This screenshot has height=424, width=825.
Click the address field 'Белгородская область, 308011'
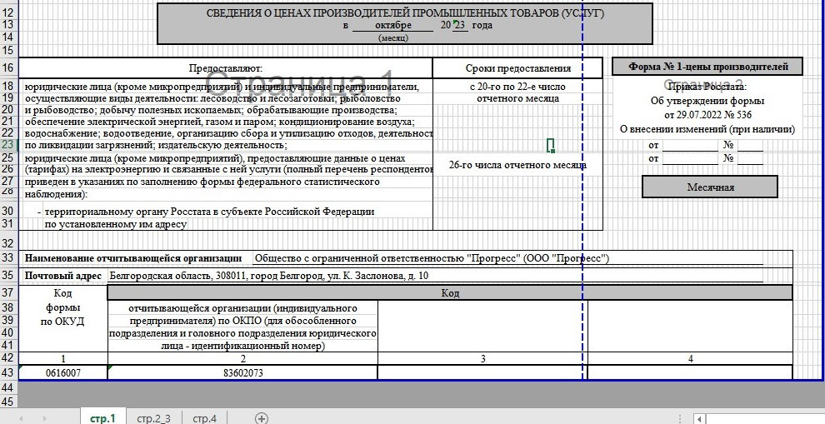[436, 275]
